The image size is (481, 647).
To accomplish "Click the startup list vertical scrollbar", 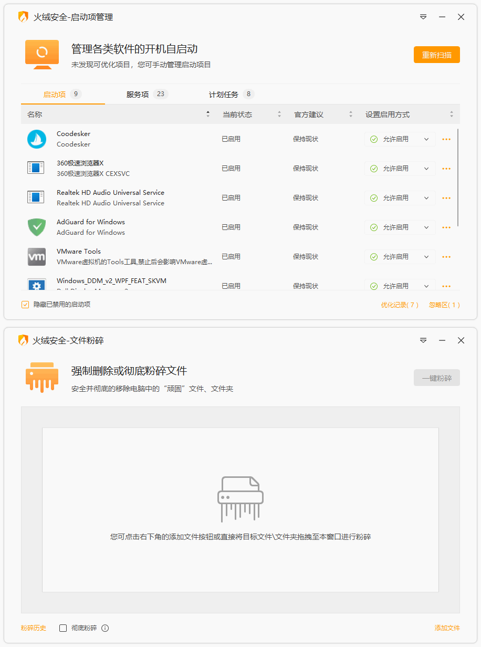I will click(x=458, y=178).
